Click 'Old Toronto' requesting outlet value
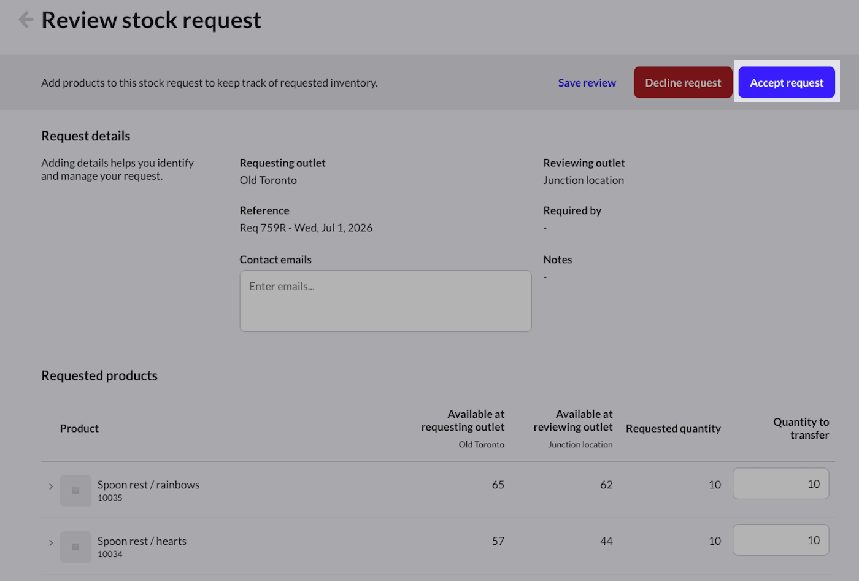The width and height of the screenshot is (859, 581). [268, 180]
